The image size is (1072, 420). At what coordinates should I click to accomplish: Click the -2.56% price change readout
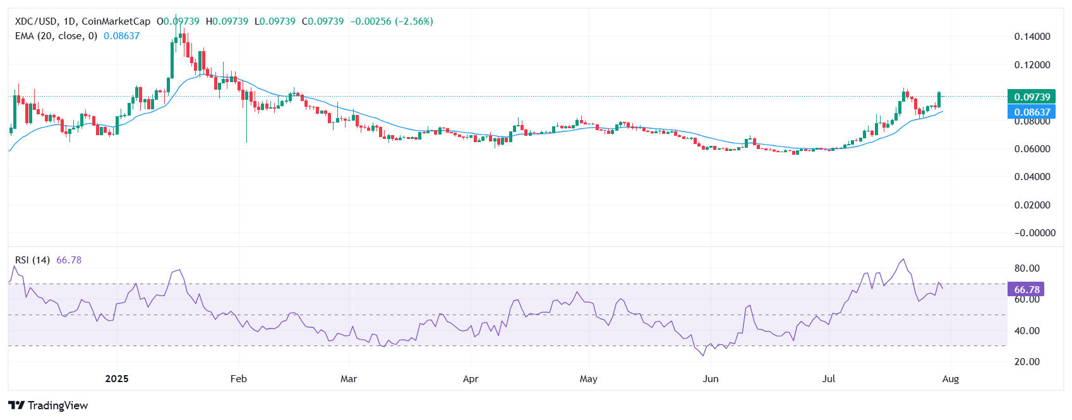pyautogui.click(x=414, y=21)
